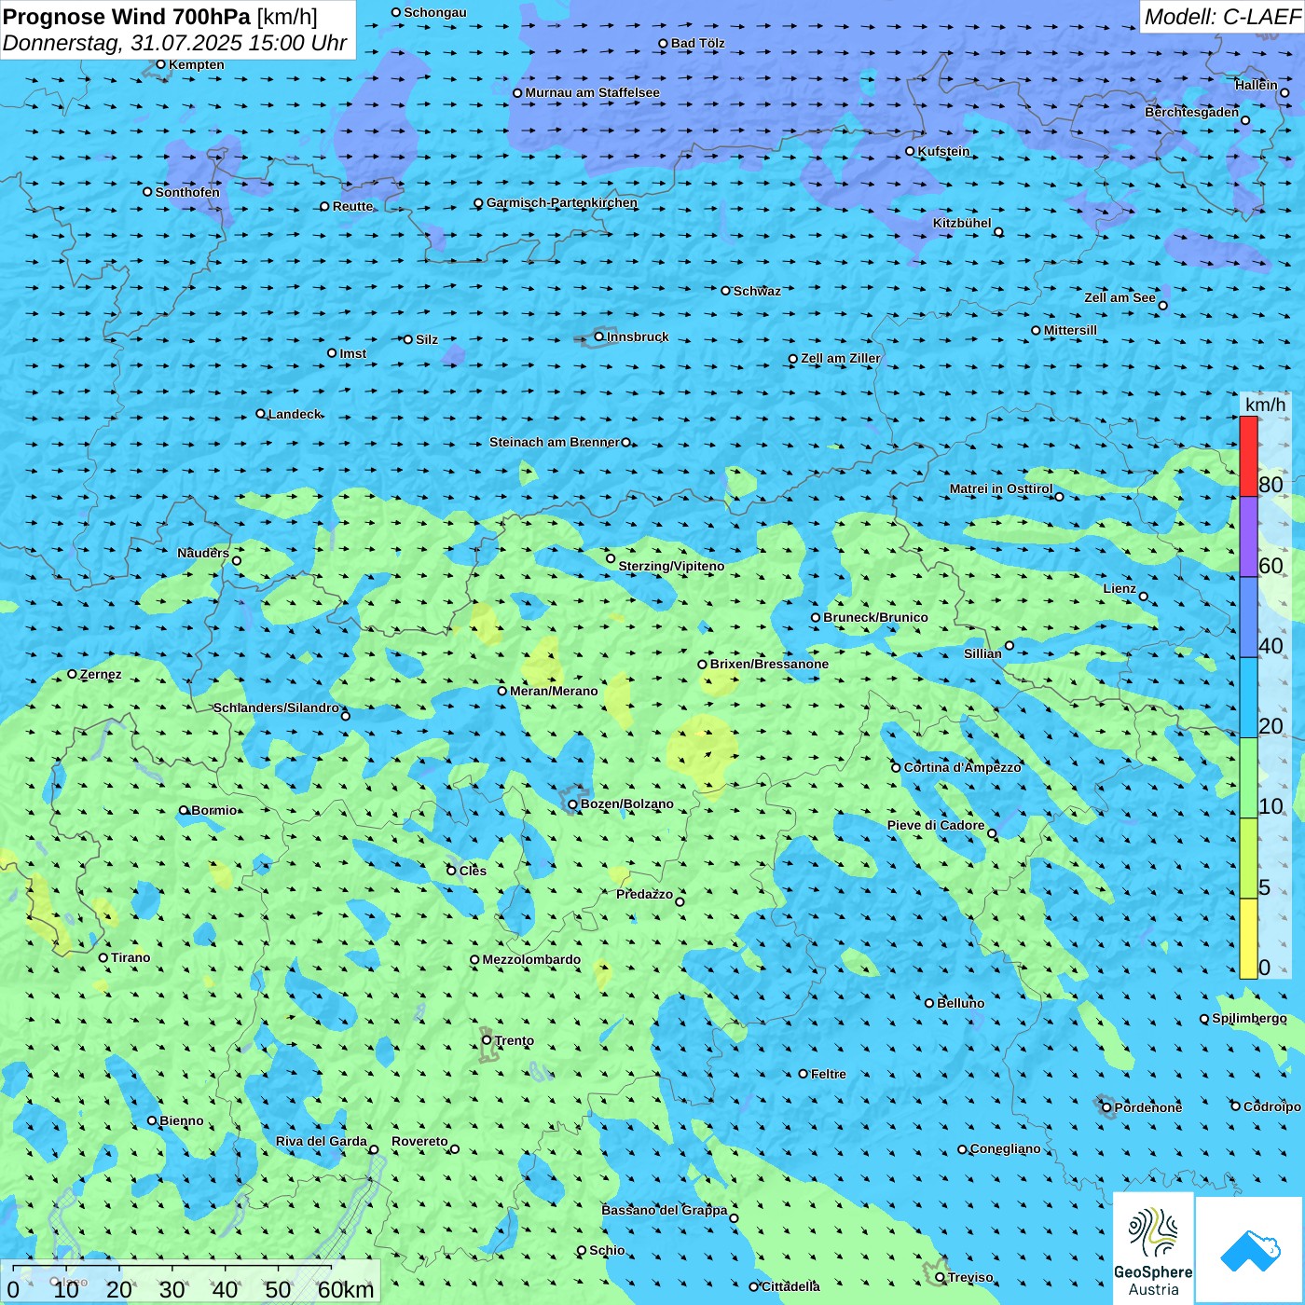Select the 'Bormio' label
Screen dimensions: 1305x1305
[x=214, y=810]
